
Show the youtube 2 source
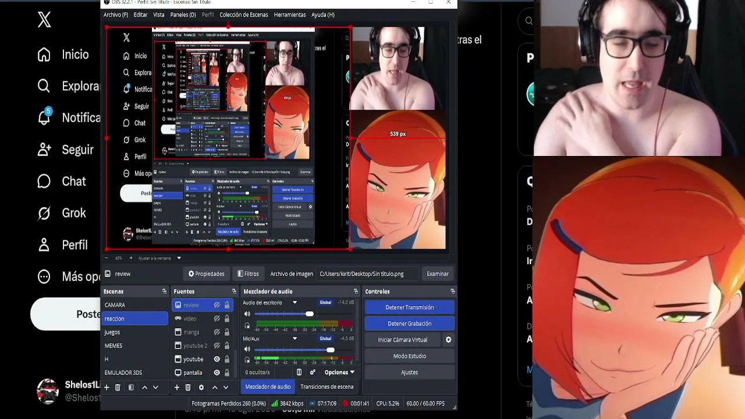pos(217,346)
